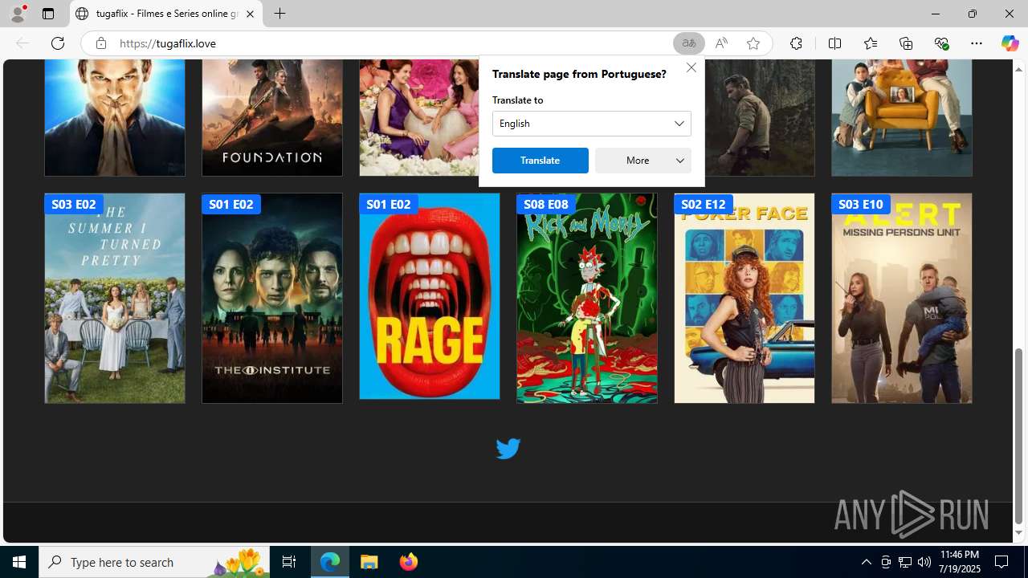Open Alert Missing Persons Unit poster

(x=902, y=298)
